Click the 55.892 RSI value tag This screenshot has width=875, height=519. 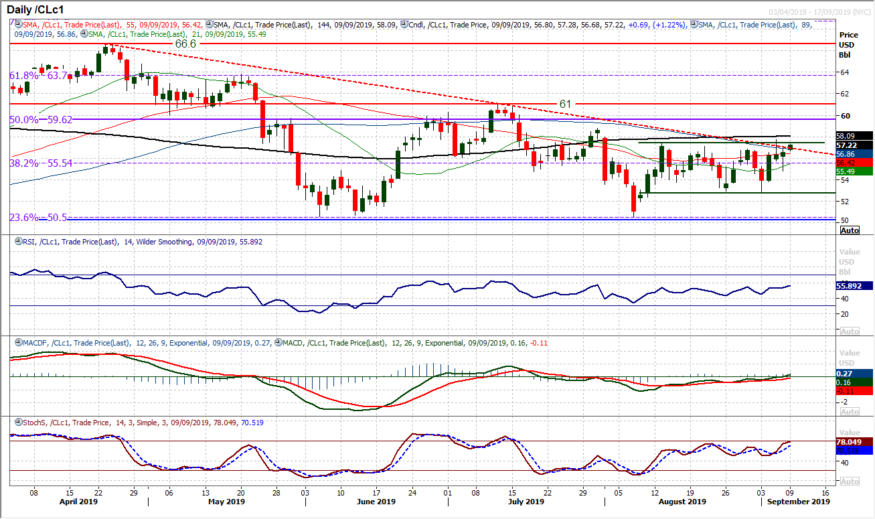[x=854, y=285]
